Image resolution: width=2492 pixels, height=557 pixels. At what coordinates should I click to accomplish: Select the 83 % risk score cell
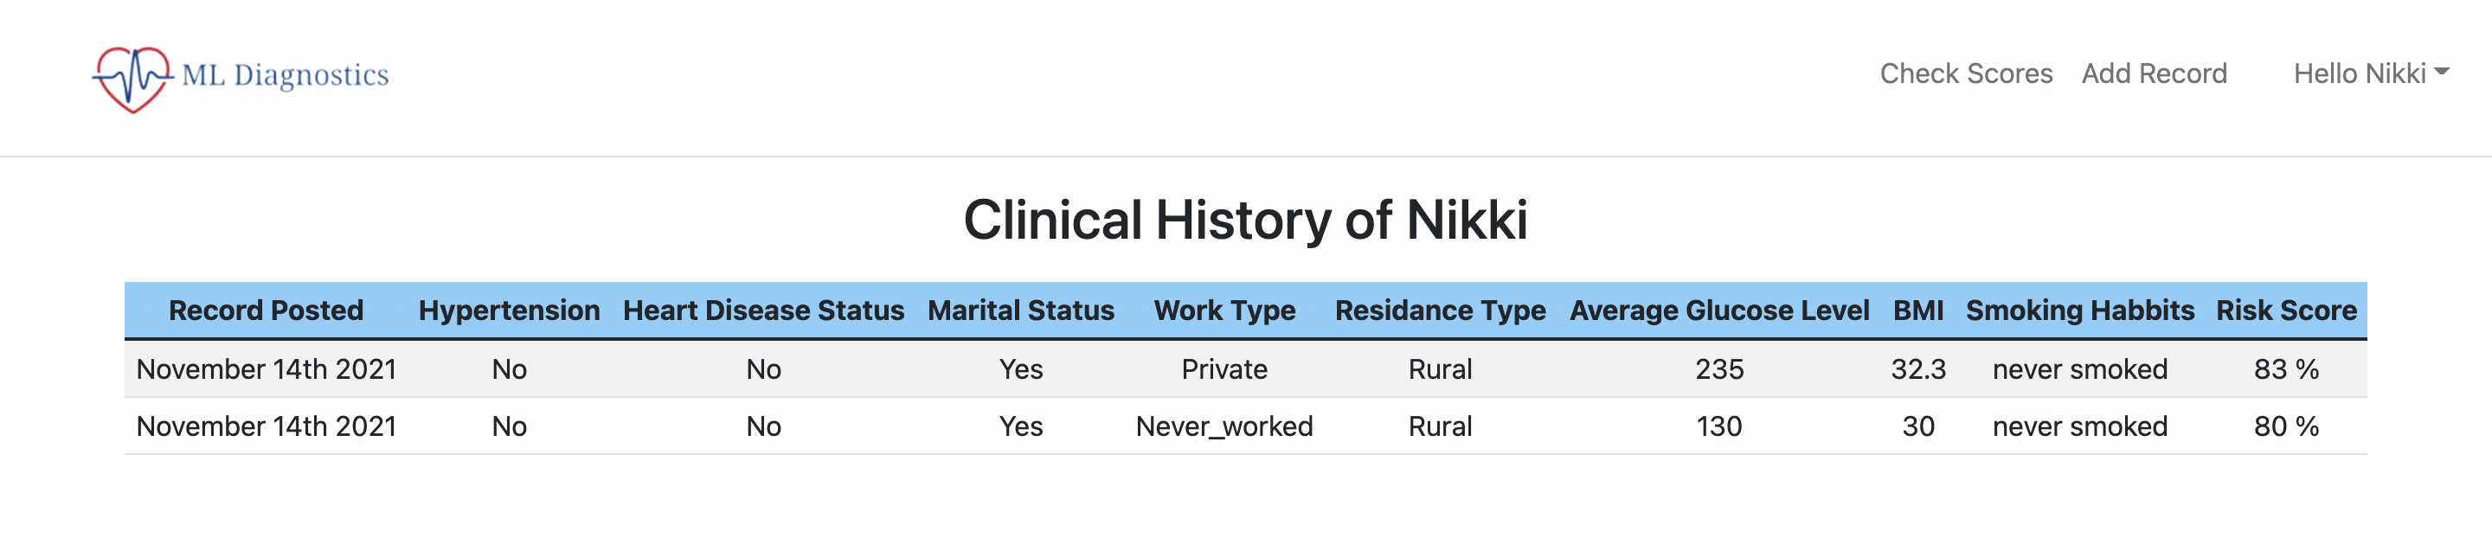tap(2287, 369)
